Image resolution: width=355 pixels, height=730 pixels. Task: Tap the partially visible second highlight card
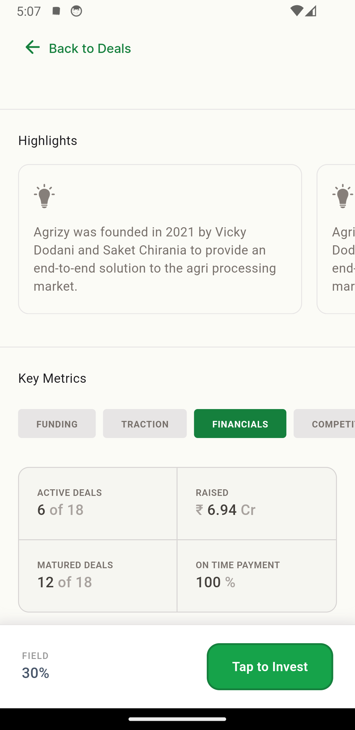coord(336,239)
